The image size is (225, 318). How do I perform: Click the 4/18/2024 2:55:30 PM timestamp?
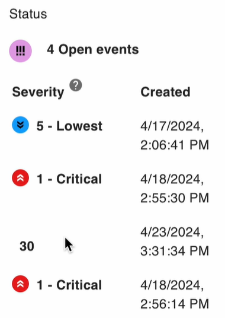(x=175, y=189)
